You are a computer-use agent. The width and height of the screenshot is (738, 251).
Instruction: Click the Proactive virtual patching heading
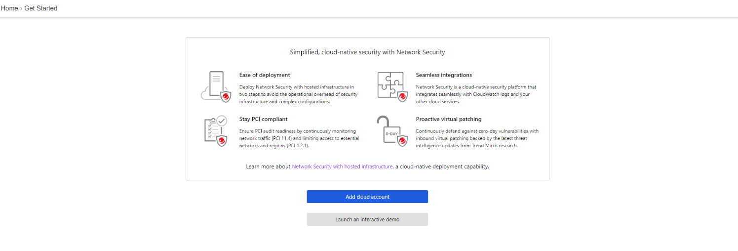(x=448, y=119)
